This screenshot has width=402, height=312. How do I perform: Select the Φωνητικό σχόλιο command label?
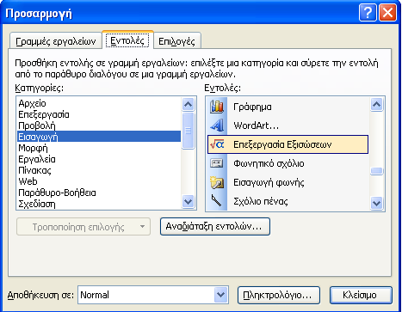tap(269, 163)
